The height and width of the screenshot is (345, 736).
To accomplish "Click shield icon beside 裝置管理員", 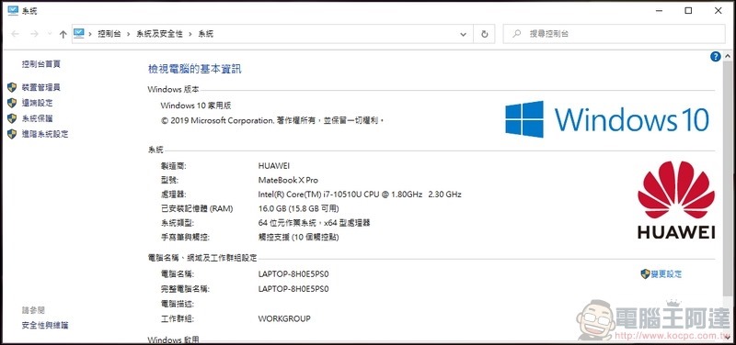I will pos(12,87).
